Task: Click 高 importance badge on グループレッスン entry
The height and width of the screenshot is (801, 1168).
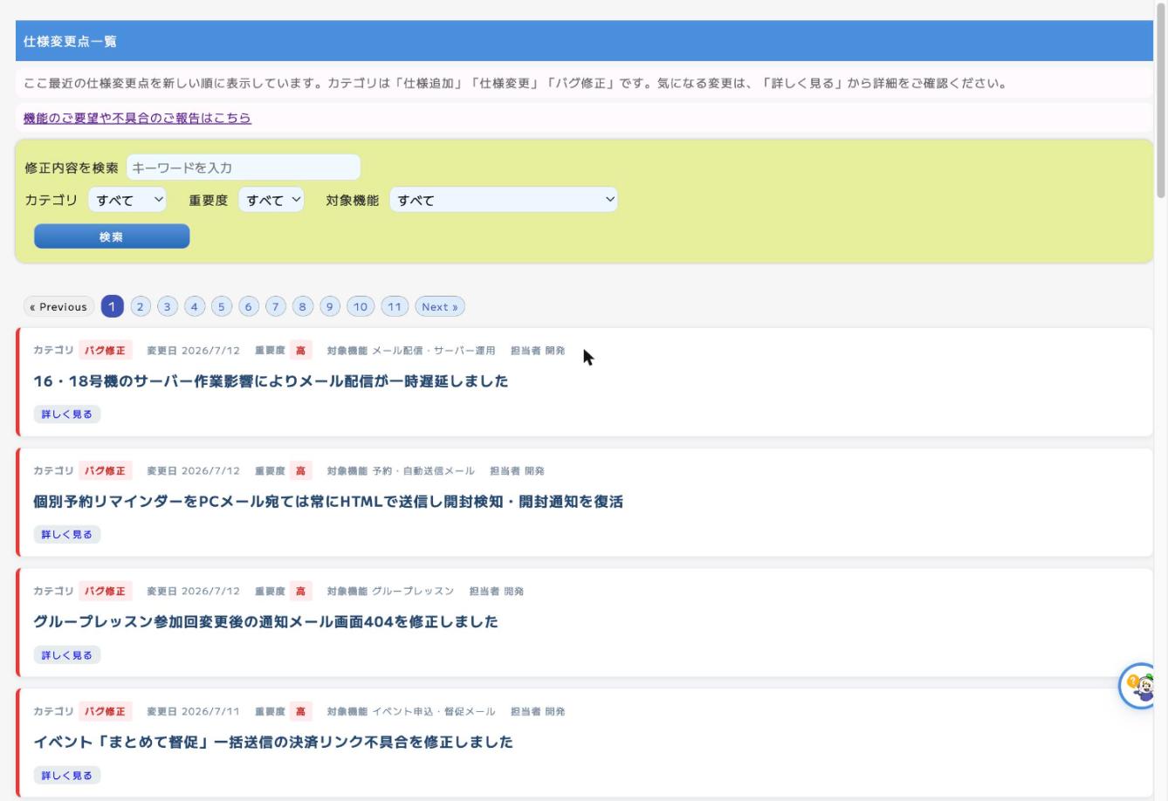Action: click(x=301, y=591)
